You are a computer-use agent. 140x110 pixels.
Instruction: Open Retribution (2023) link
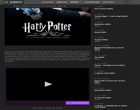tap(102, 24)
